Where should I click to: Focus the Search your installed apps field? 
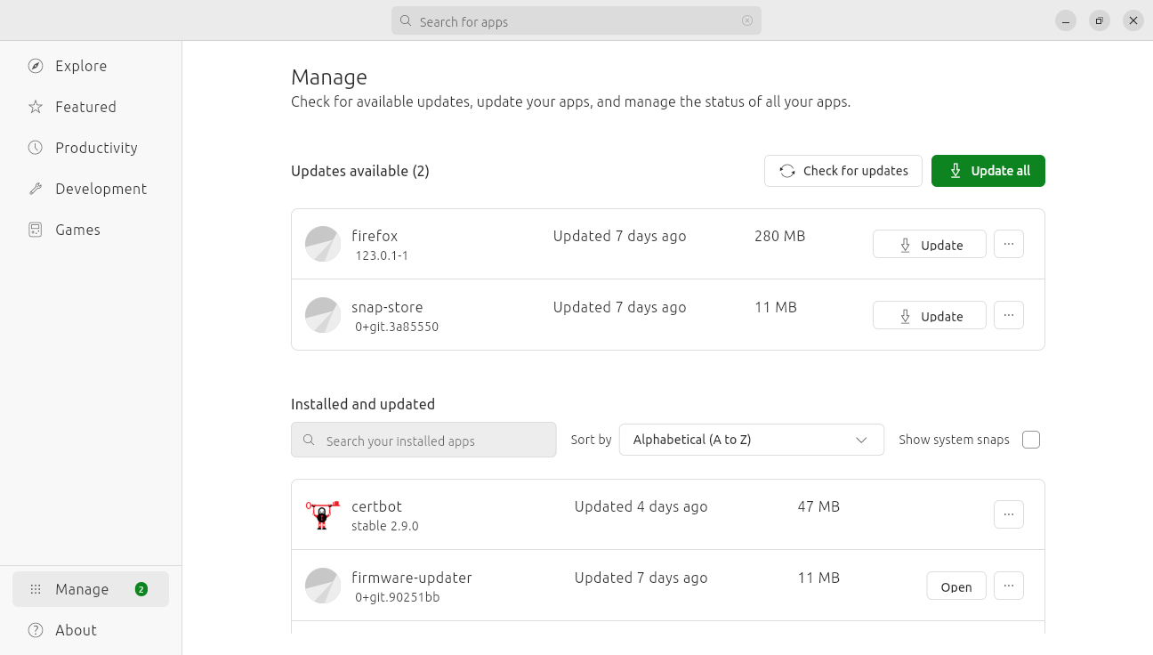pyautogui.click(x=423, y=440)
